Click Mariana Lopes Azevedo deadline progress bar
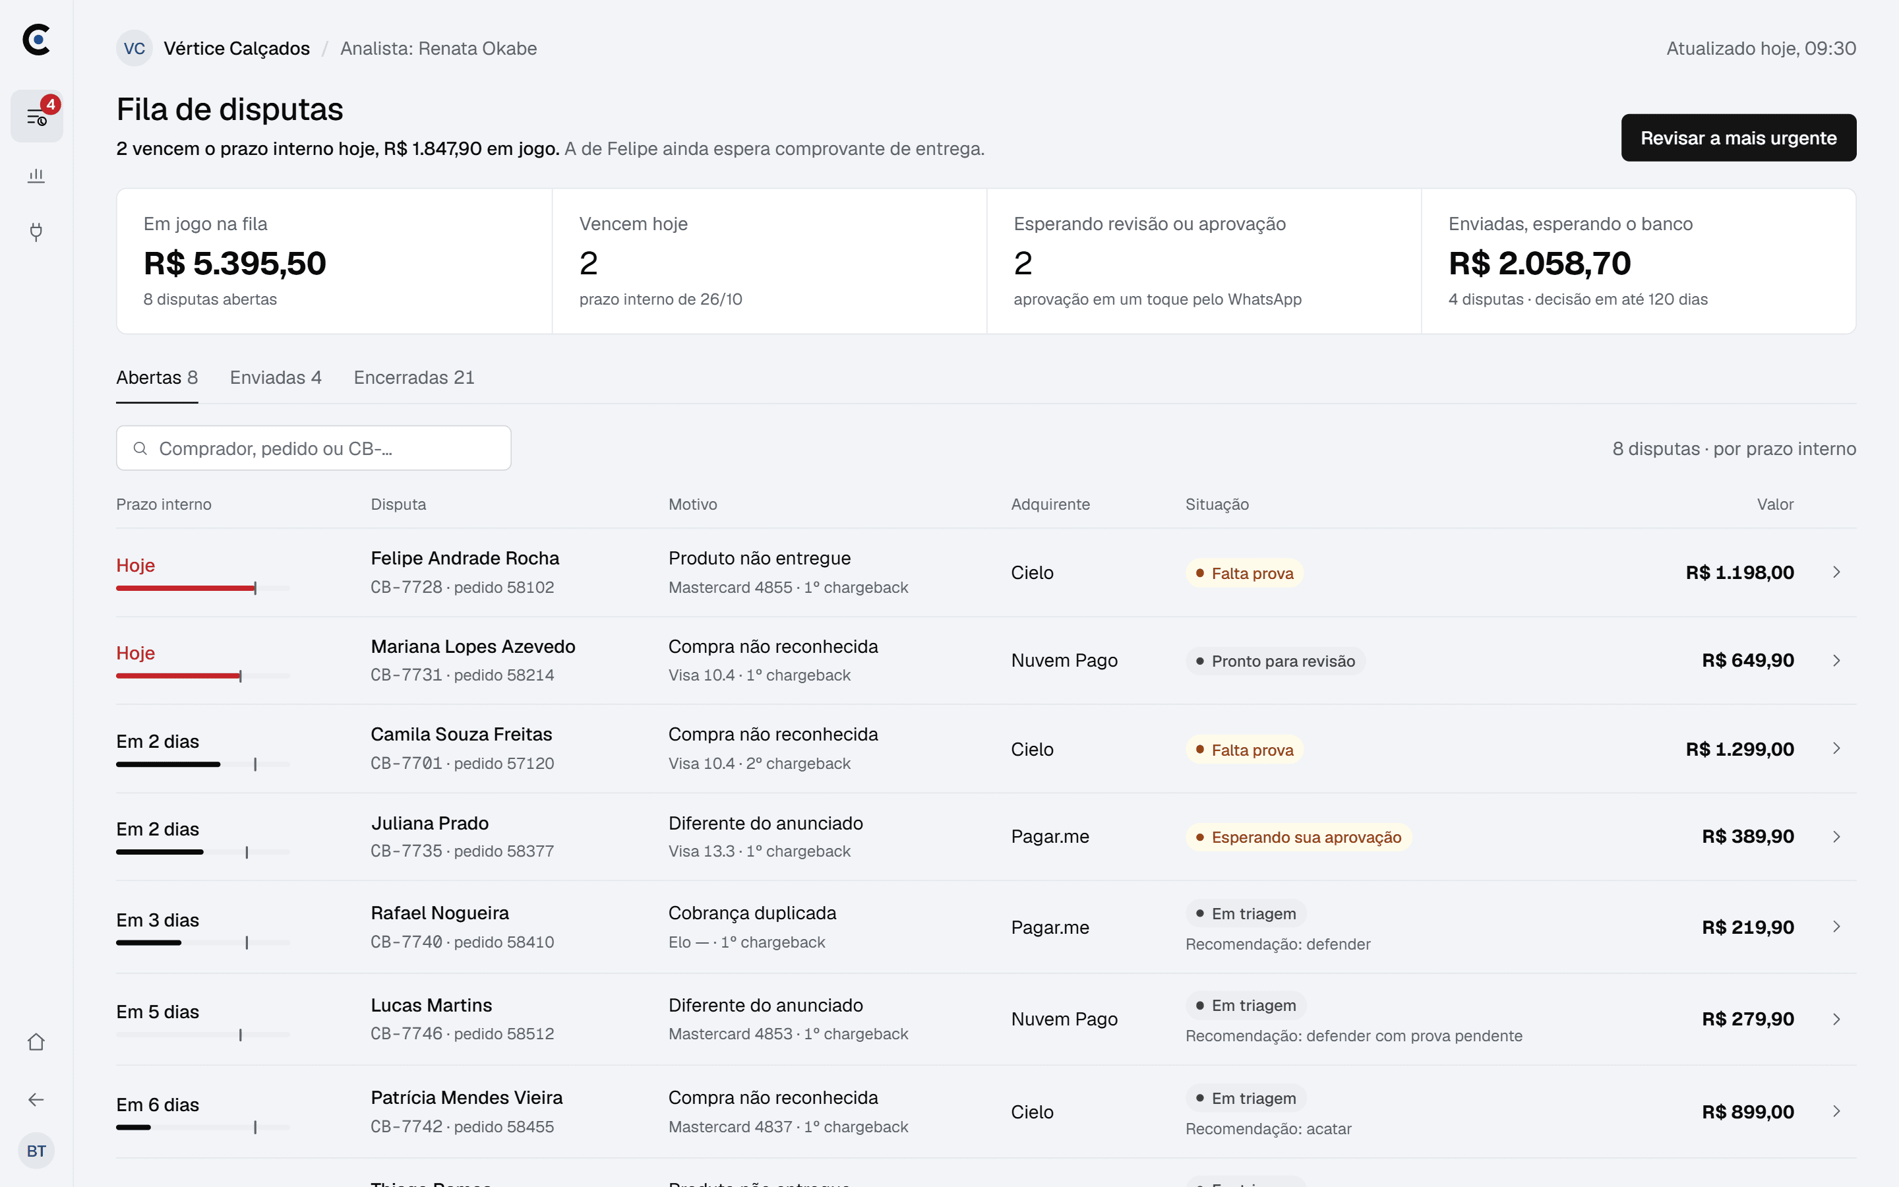The height and width of the screenshot is (1187, 1899). point(202,676)
